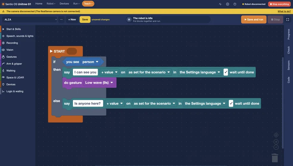
Task: Click the Gestures hand icon
Action: (3, 57)
